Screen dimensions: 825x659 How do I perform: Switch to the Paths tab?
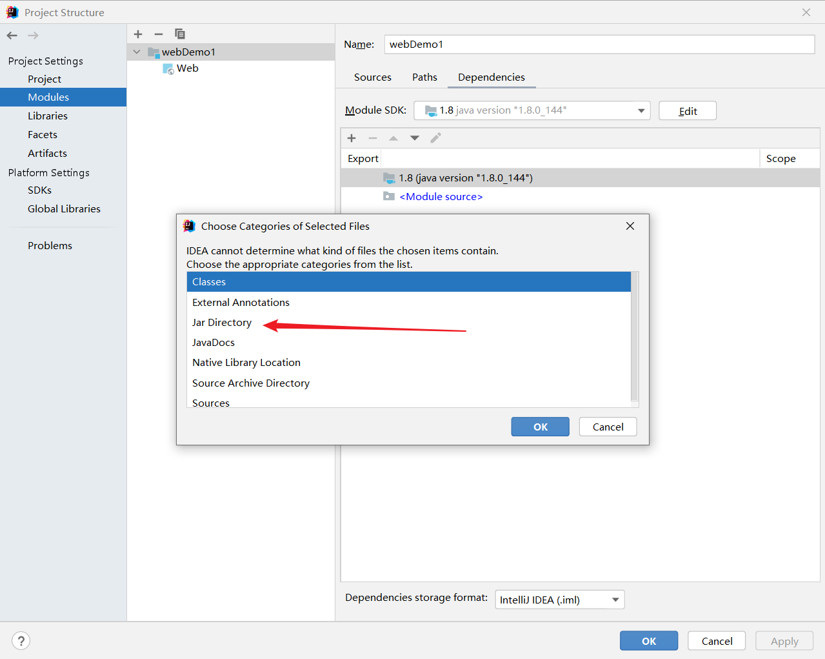click(424, 77)
